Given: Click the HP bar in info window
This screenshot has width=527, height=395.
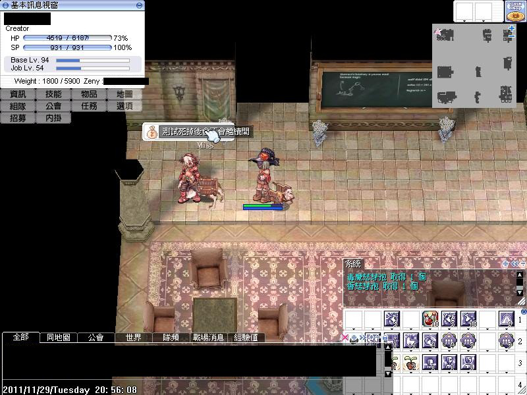Looking at the screenshot, I should pyautogui.click(x=67, y=38).
